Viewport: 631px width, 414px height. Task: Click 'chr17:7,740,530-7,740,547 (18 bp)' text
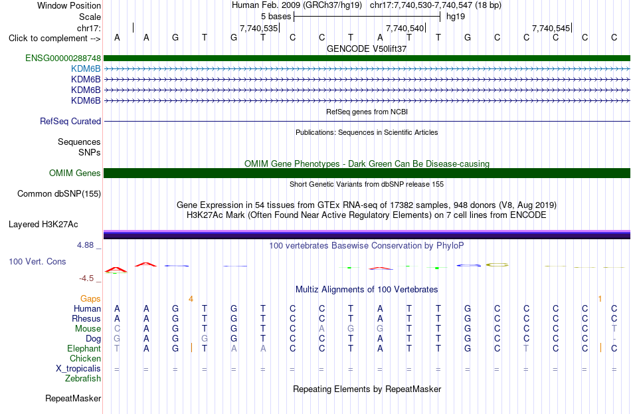point(436,5)
